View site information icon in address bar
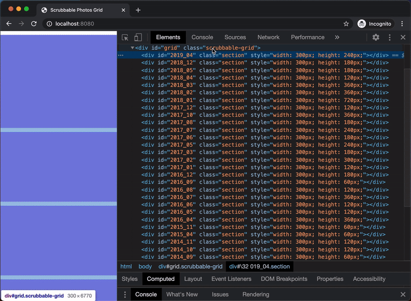Image resolution: width=411 pixels, height=301 pixels. pos(50,24)
